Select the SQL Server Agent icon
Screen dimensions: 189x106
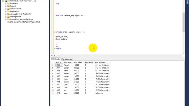coord(8,22)
